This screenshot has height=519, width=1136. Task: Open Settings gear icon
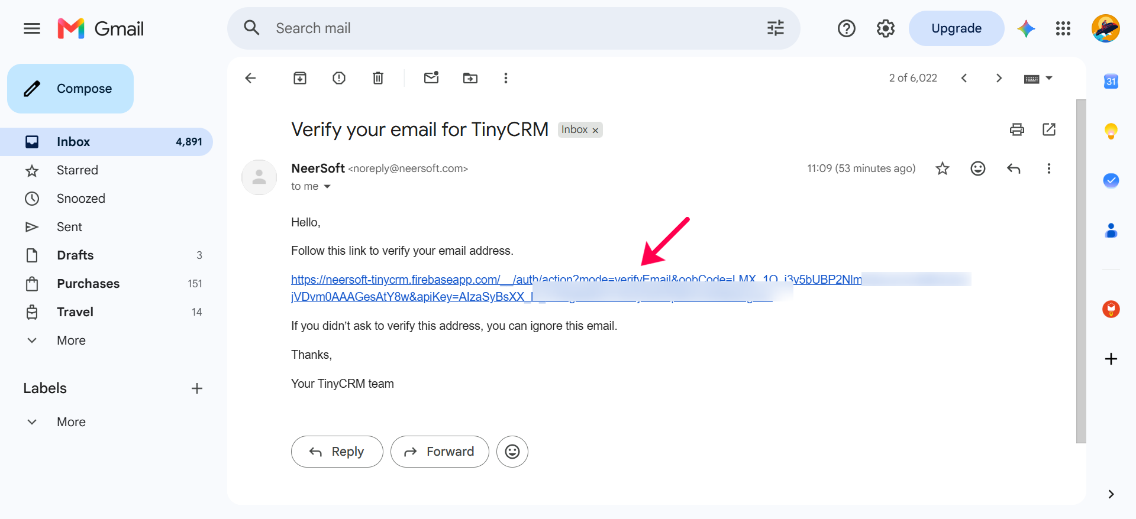coord(885,28)
